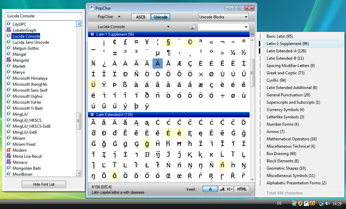Click the network tray icon

322,203
